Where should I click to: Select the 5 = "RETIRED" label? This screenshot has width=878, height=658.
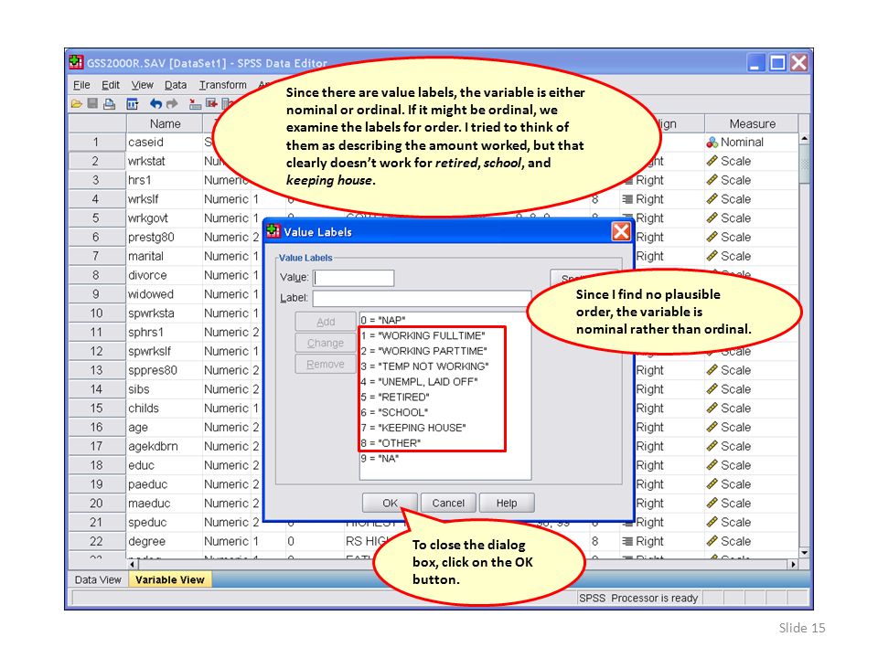point(395,398)
